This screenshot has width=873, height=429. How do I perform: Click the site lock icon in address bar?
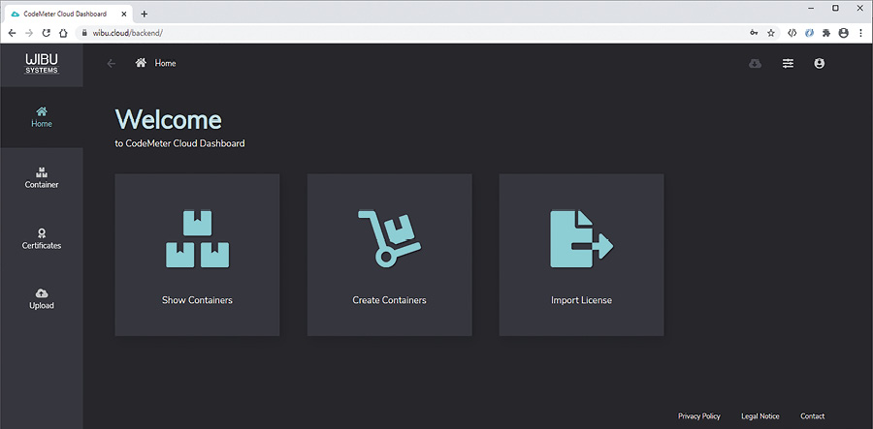click(x=85, y=33)
